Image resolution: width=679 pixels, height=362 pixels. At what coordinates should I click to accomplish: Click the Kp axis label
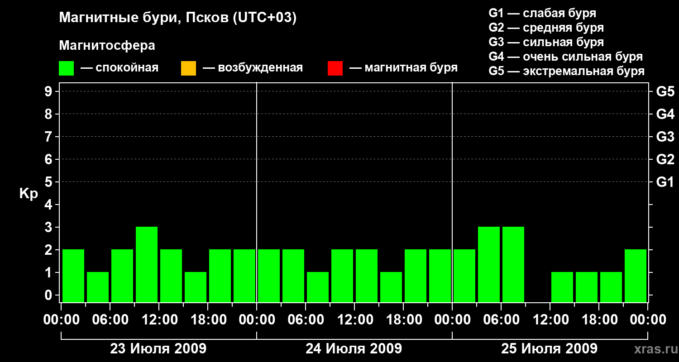pyautogui.click(x=29, y=194)
